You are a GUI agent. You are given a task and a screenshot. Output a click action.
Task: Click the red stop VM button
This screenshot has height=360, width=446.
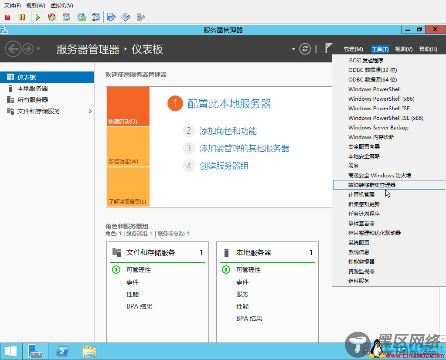pyautogui.click(x=8, y=17)
